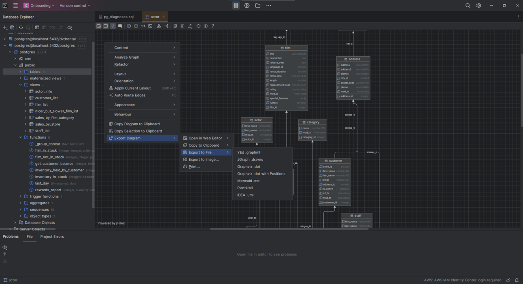The width and height of the screenshot is (523, 284).
Task: Click the zoom in icon in diagram toolbar
Action: 129,26
